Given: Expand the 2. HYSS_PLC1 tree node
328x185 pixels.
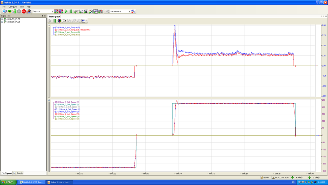Looking at the screenshot, I should click(2, 22).
